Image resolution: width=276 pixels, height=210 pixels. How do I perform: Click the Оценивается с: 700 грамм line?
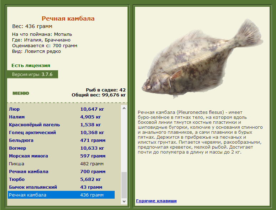45,46
